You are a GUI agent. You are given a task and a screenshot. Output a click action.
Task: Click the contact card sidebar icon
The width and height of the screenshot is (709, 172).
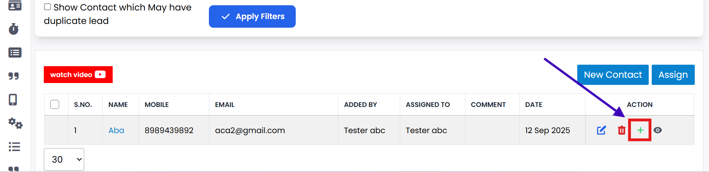point(15,6)
